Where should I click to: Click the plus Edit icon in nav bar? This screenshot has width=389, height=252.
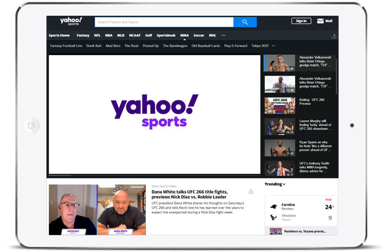[x=334, y=36]
